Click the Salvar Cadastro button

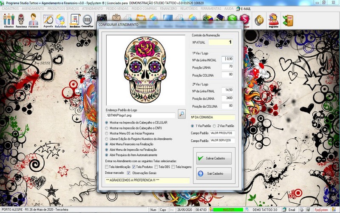214,158
